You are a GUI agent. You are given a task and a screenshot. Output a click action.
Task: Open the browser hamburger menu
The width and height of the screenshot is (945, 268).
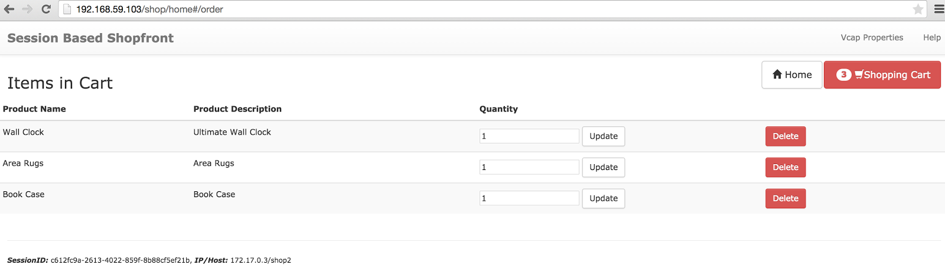[939, 9]
